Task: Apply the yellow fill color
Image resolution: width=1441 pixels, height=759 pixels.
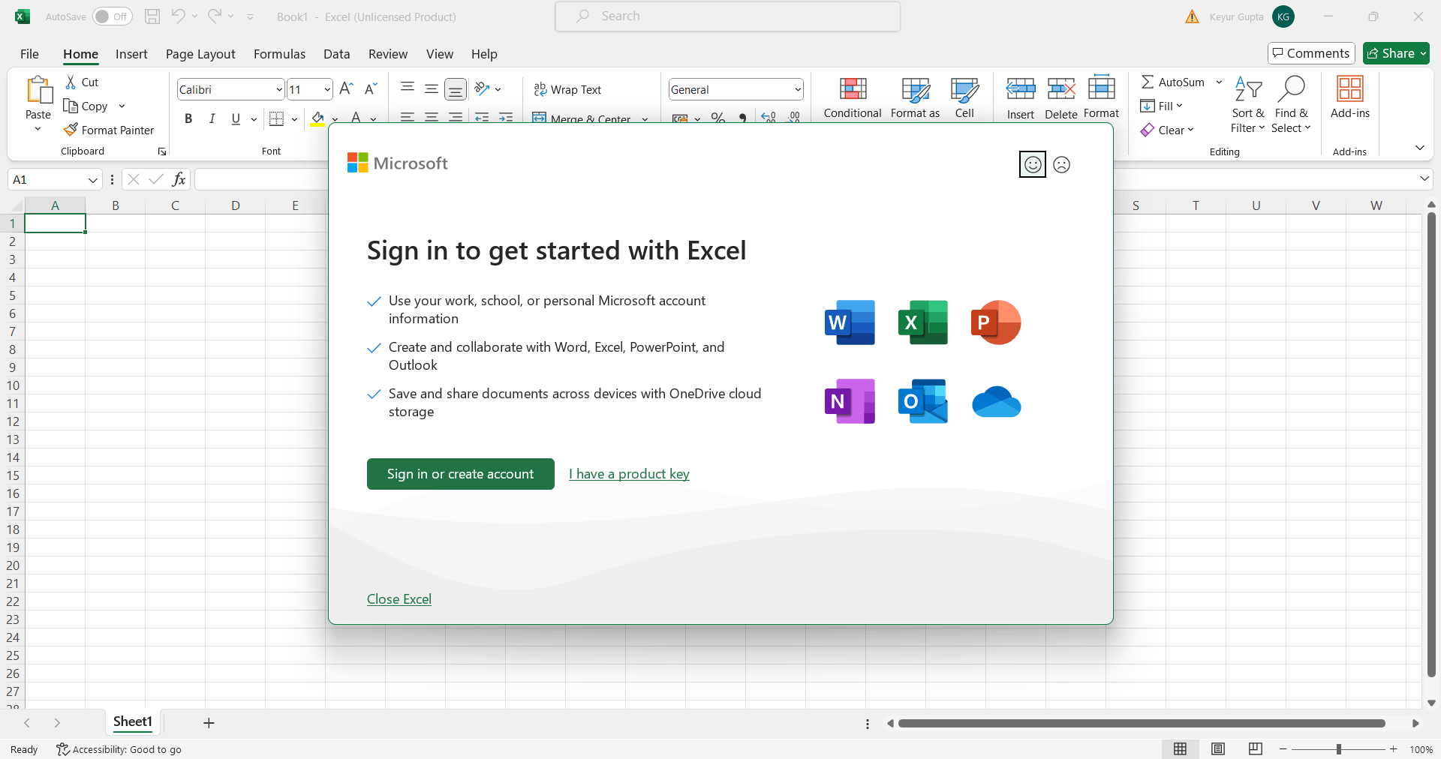Action: tap(317, 118)
